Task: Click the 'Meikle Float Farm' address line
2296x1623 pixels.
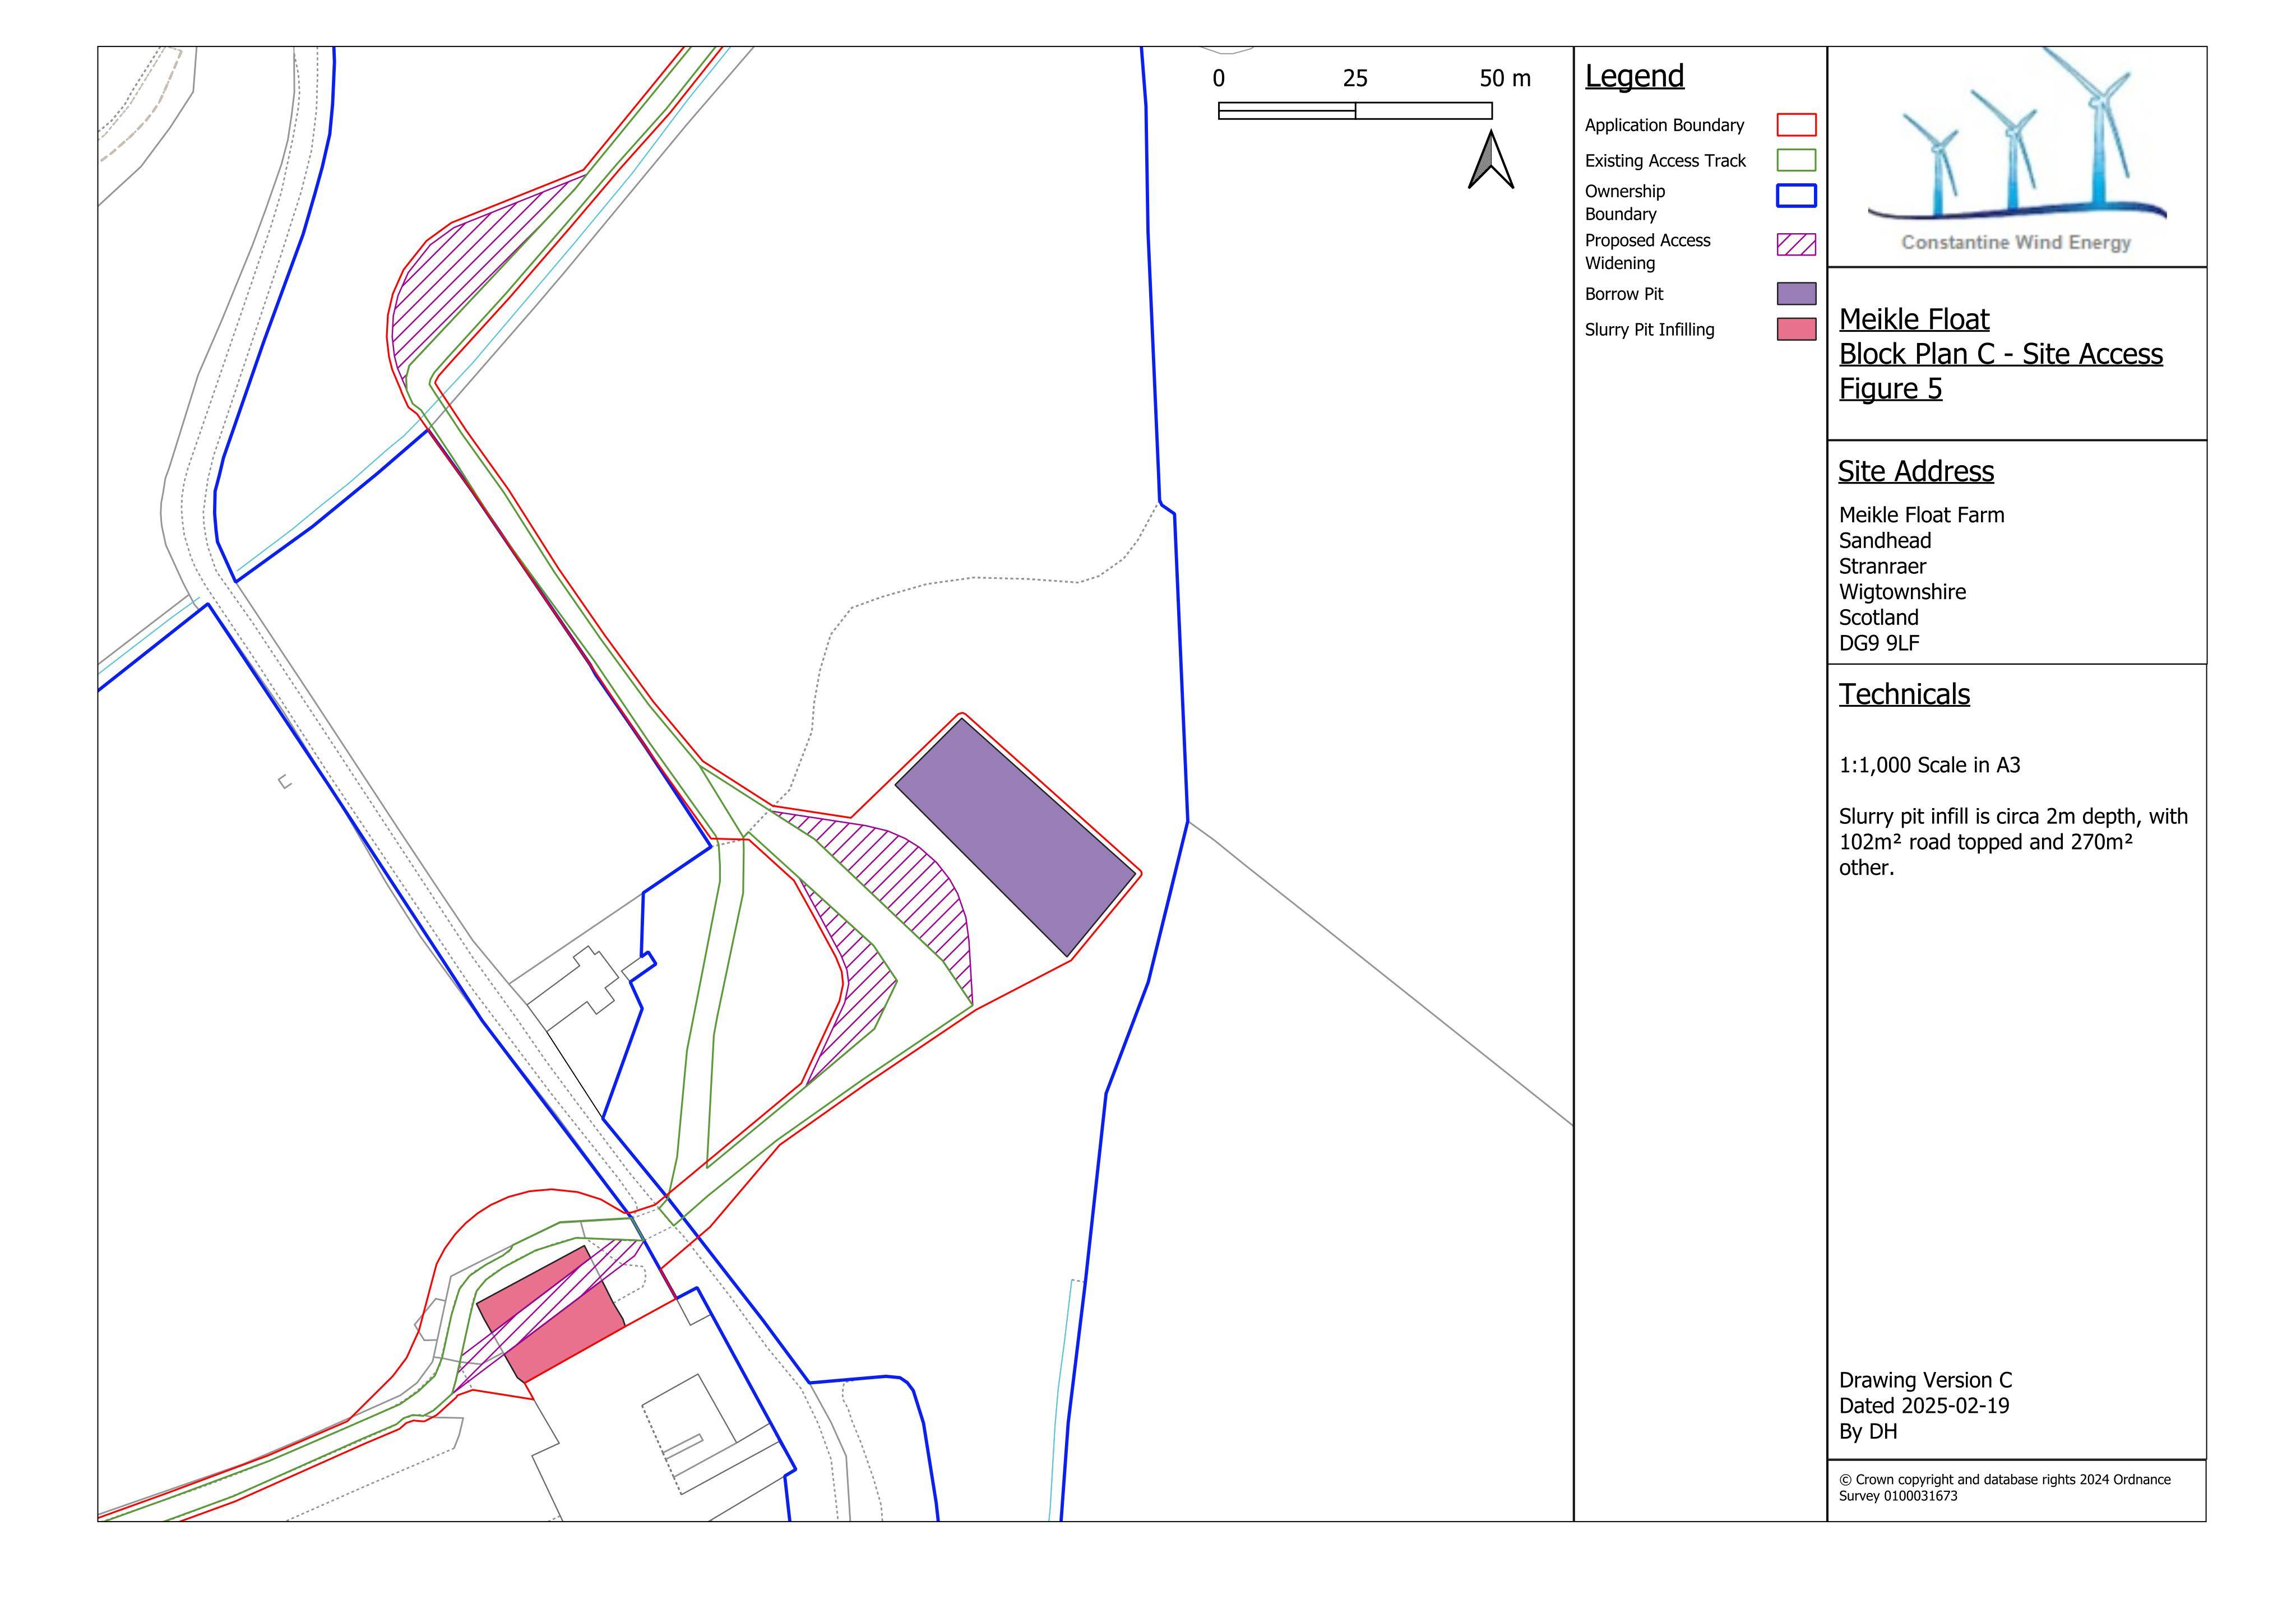Action: click(x=1921, y=515)
